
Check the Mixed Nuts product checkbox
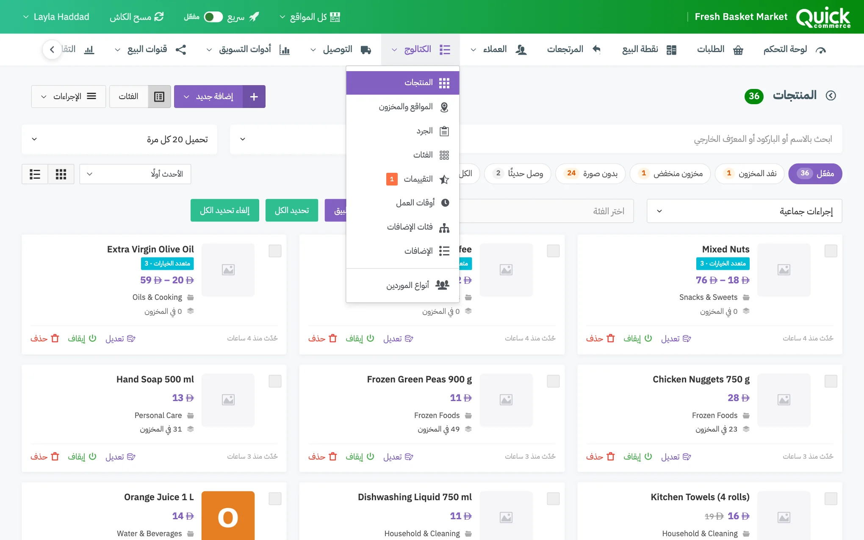831,251
